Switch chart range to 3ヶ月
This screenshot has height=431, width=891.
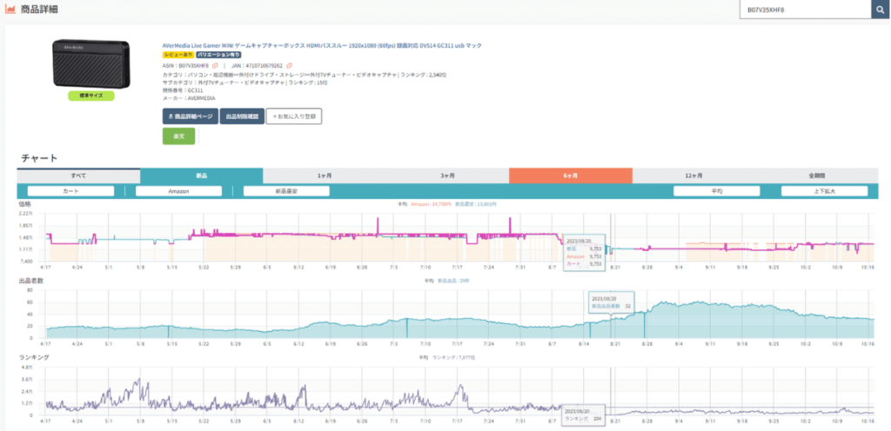coord(448,176)
